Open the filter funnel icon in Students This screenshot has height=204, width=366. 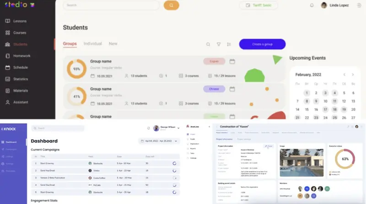pyautogui.click(x=219, y=44)
